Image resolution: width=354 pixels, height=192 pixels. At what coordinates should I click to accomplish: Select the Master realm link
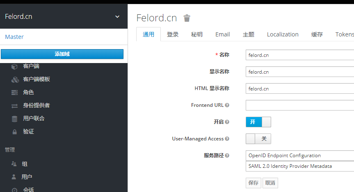[x=14, y=37]
